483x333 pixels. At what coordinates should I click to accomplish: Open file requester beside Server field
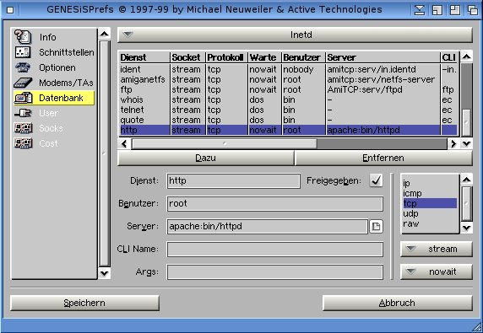point(376,227)
